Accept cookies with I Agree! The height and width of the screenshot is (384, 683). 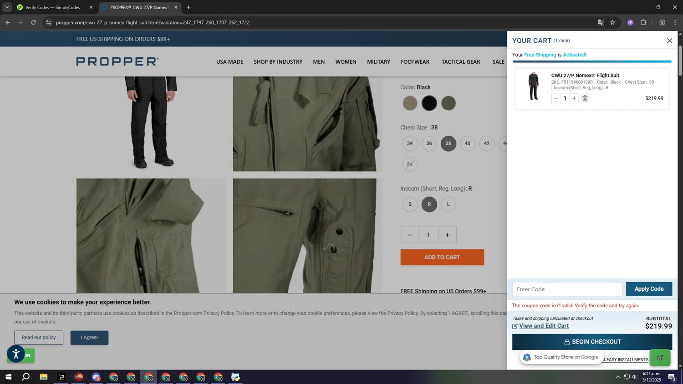point(89,338)
